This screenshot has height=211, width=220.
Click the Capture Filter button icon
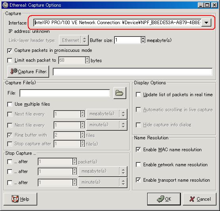28,72
